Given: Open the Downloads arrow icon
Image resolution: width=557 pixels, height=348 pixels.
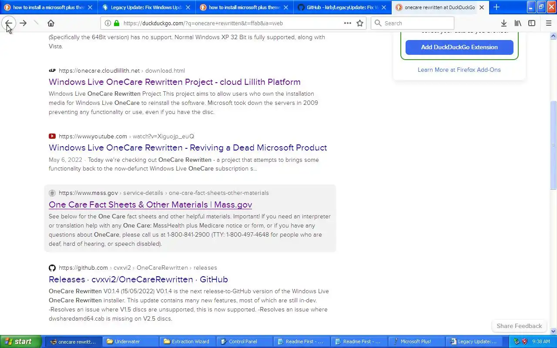Looking at the screenshot, I should click(503, 23).
